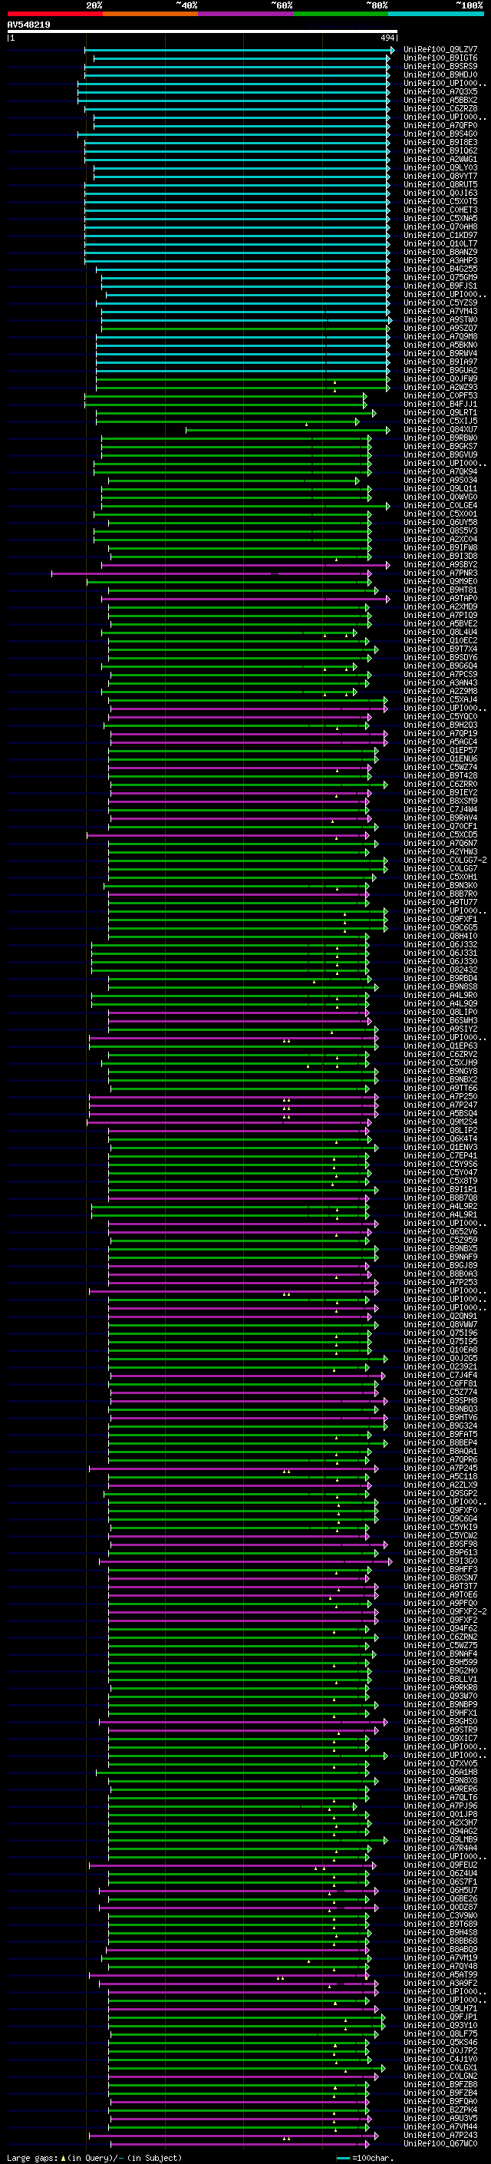Select the UniRef100_C5XNA5 label
This screenshot has height=2164, width=491.
tap(440, 219)
